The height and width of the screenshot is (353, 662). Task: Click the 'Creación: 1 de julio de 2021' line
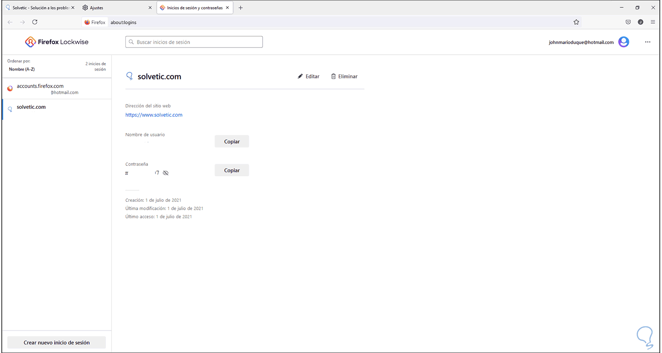click(153, 200)
